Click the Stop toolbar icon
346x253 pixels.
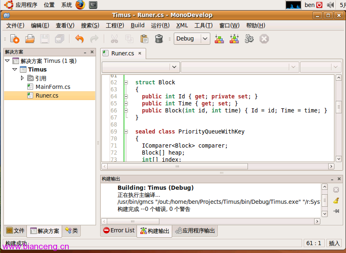click(x=264, y=39)
